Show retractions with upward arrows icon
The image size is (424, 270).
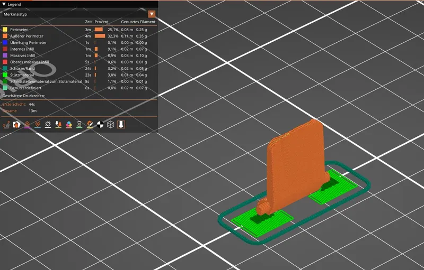27,125
